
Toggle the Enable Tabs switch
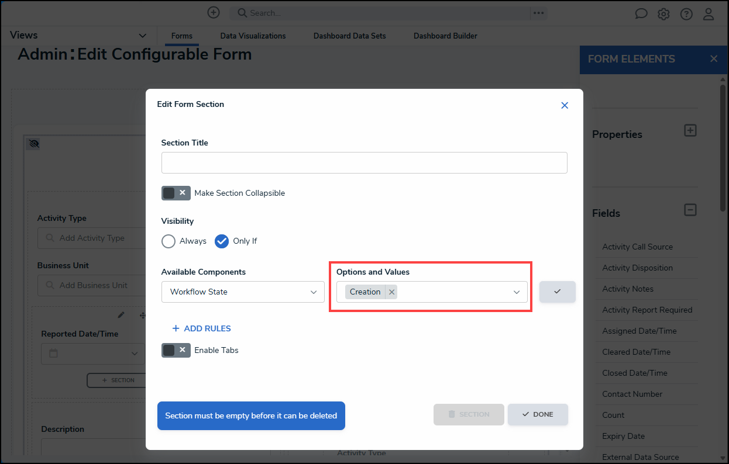(x=176, y=350)
